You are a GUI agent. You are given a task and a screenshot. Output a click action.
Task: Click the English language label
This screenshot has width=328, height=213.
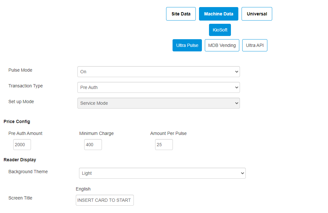(83, 189)
